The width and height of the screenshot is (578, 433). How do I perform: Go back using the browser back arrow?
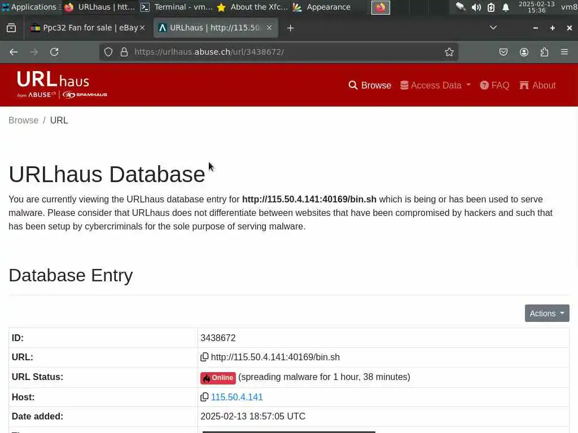[14, 52]
